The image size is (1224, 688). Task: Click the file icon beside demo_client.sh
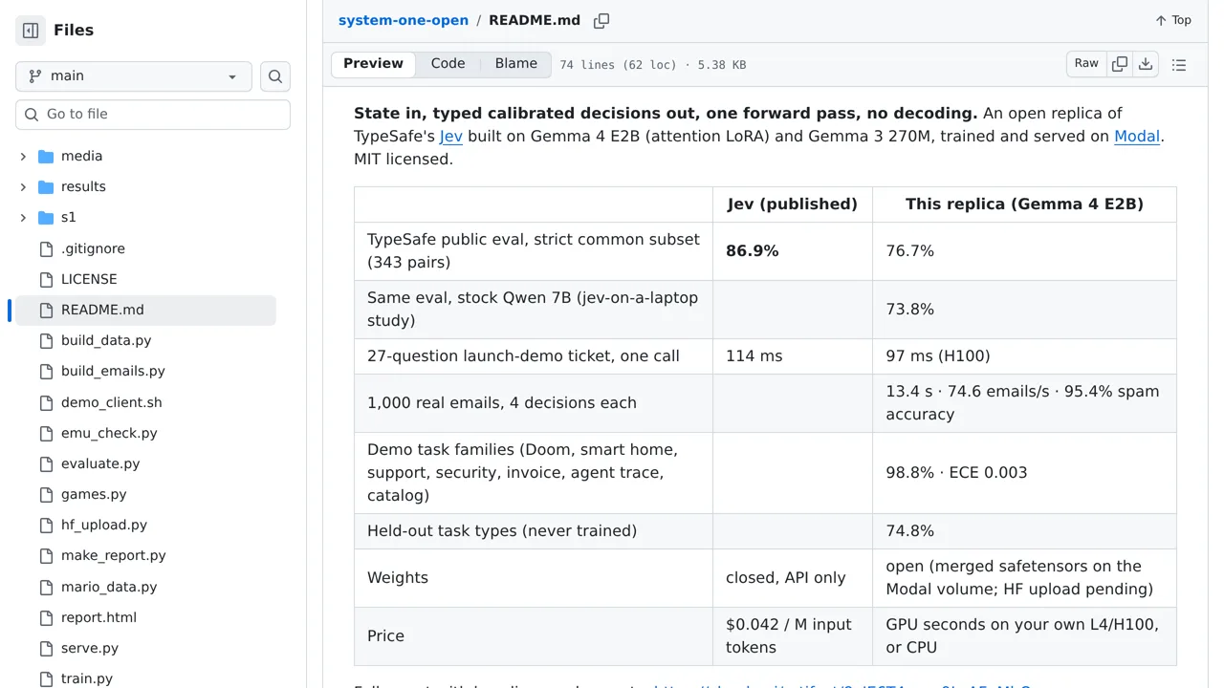coord(46,402)
